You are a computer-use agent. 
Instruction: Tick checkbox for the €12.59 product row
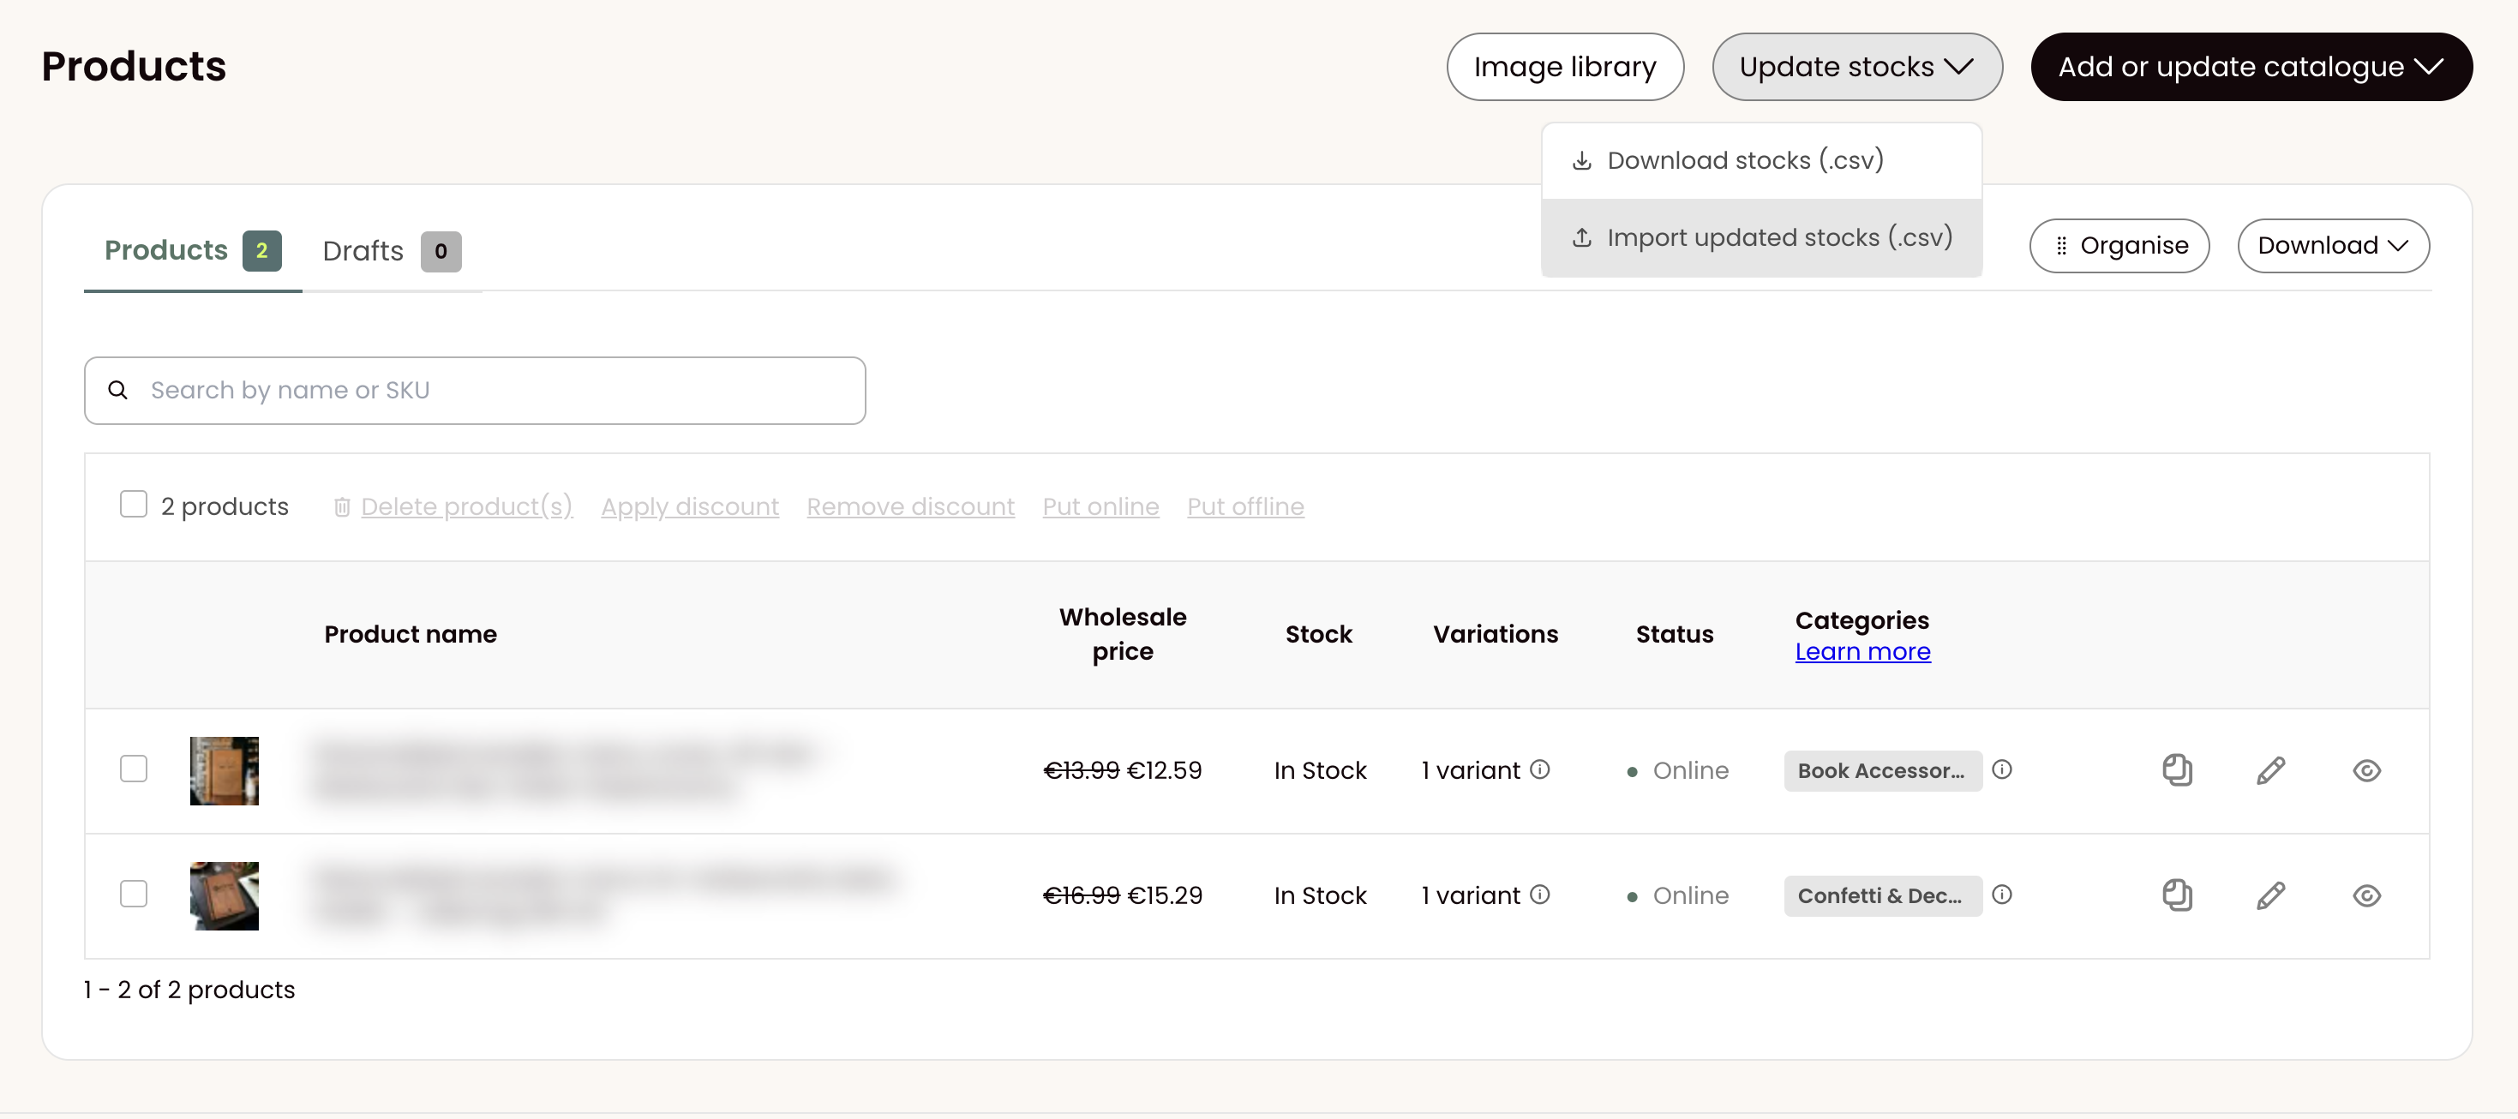[133, 769]
